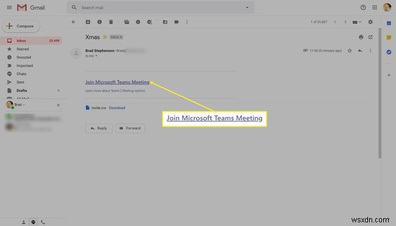Image resolution: width=396 pixels, height=226 pixels.
Task: Open the Labels icon
Action: coord(177,22)
